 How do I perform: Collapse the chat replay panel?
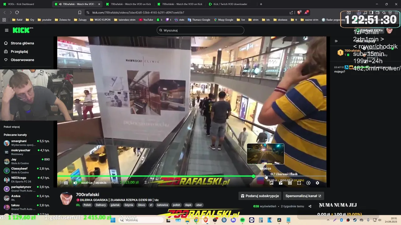pos(336,41)
